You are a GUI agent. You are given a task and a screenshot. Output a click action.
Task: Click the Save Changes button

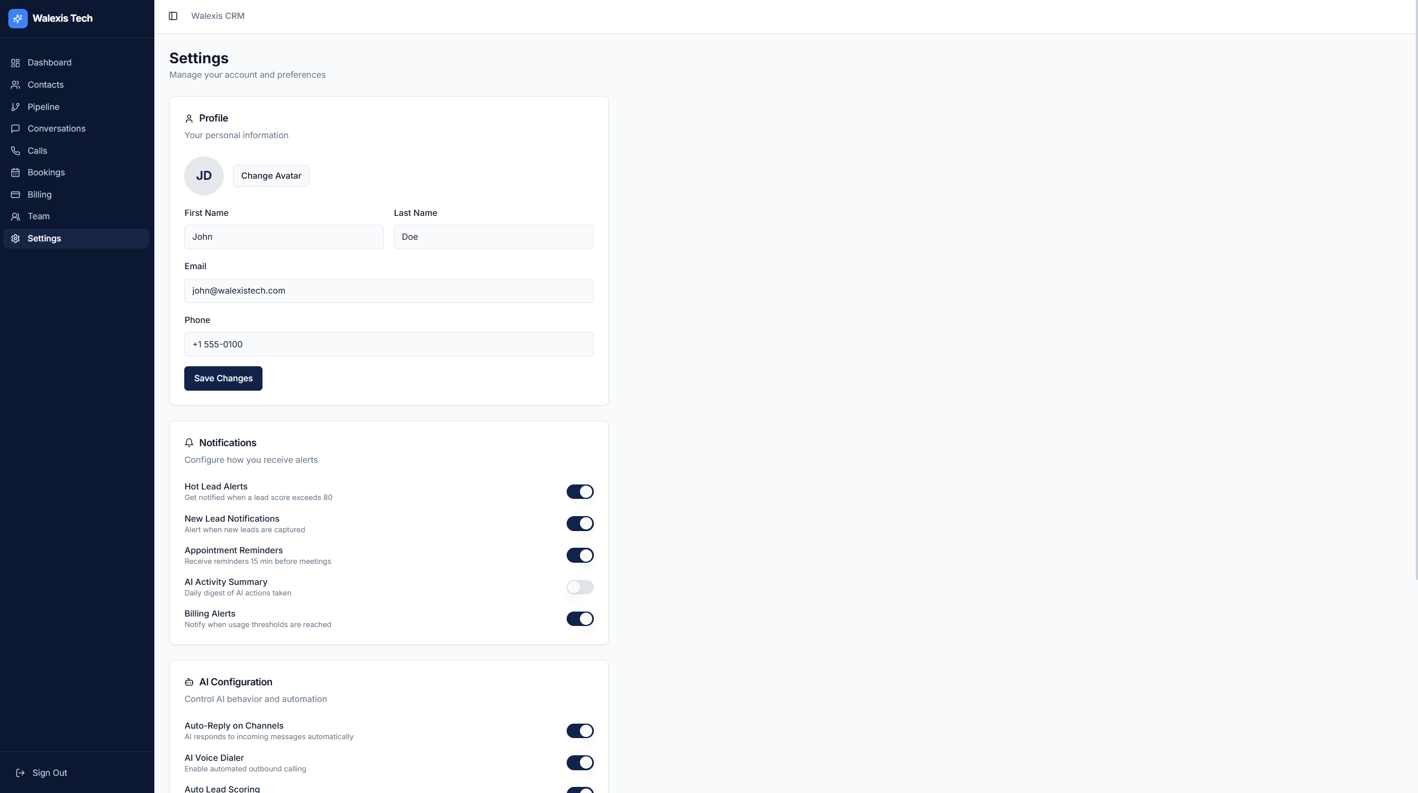coord(223,378)
